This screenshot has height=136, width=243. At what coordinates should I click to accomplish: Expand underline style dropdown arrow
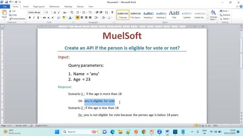(41, 18)
